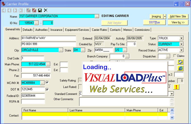Click into the Address 61 FAIRVIEW WAY field
The image size is (191, 124).
pos(49,38)
